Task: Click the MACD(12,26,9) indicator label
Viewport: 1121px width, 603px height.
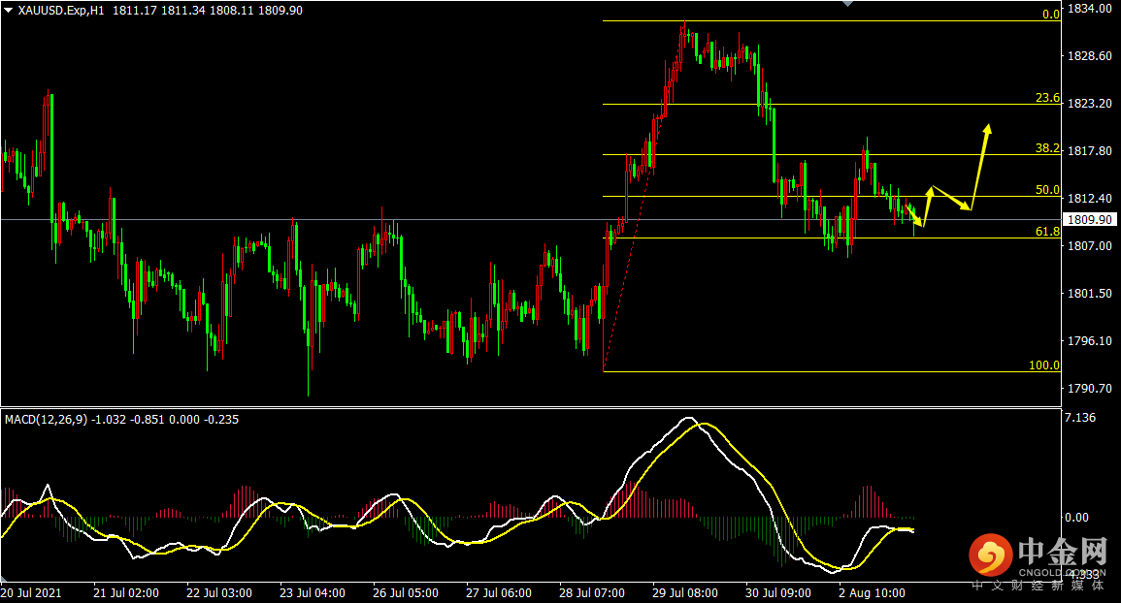Action: pos(46,420)
